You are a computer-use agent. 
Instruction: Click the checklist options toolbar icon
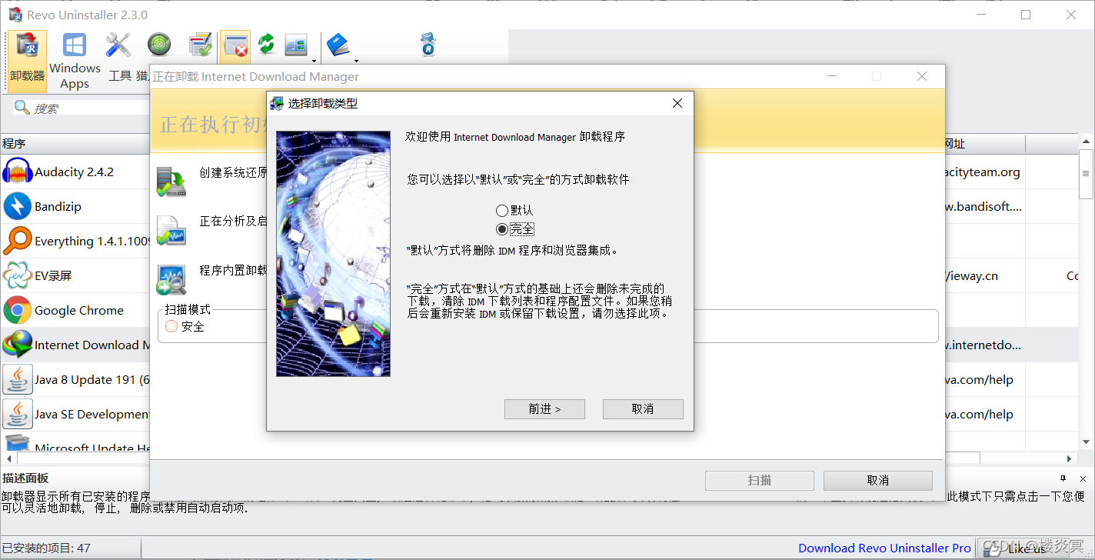[x=200, y=45]
